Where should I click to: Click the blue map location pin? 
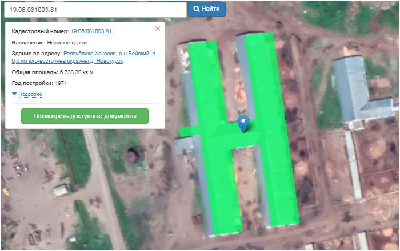[243, 123]
